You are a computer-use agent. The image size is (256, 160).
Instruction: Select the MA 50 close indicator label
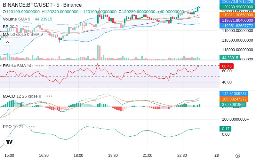coord(23,35)
